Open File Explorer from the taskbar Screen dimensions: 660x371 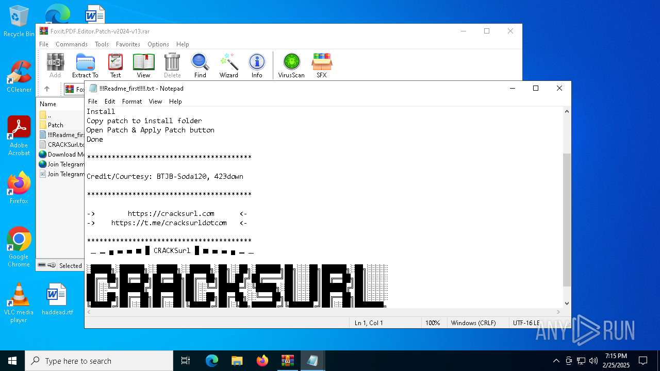237,361
